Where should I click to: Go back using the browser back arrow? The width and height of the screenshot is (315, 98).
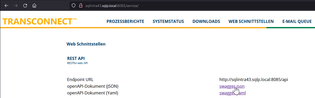tap(6, 5)
